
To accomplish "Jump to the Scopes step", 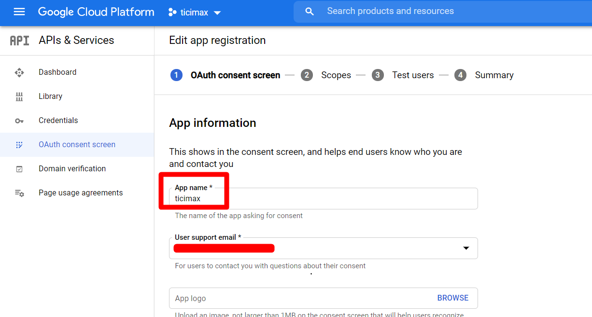I will [336, 75].
